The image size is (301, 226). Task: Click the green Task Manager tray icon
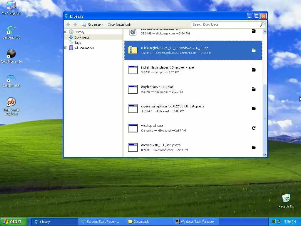274,222
